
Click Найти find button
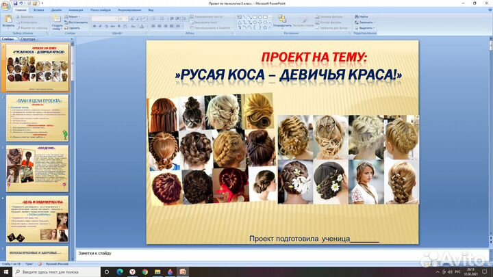(362, 16)
